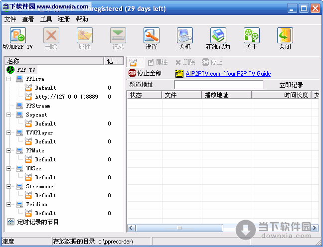
Task: Collapse the Sopcast tree node
Action: 8,115
